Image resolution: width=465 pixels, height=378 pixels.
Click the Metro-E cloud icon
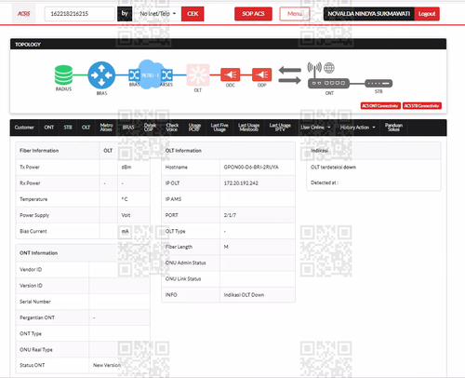coord(151,74)
